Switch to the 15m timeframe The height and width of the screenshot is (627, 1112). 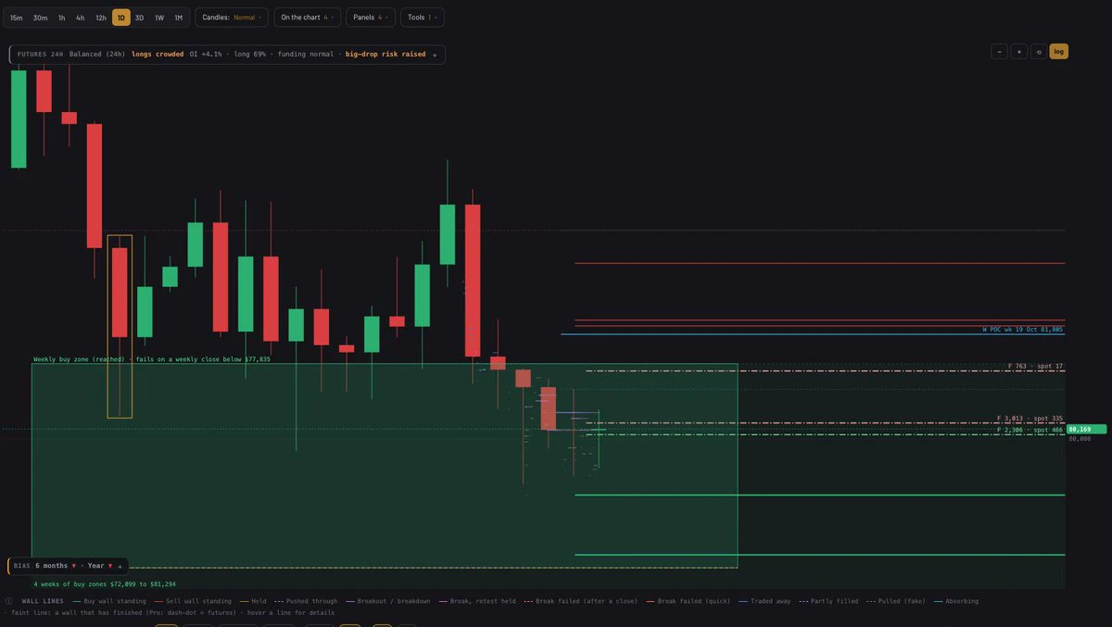pyautogui.click(x=17, y=18)
